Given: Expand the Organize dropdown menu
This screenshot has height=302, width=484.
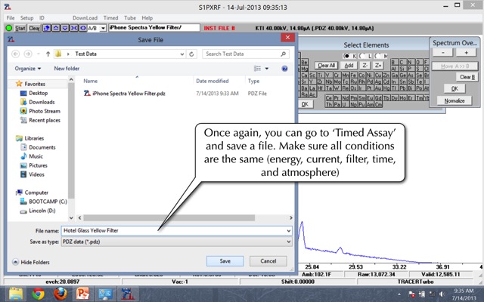Looking at the screenshot, I should 29,68.
